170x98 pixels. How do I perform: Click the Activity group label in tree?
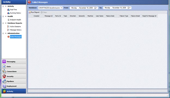(x=11, y=6)
